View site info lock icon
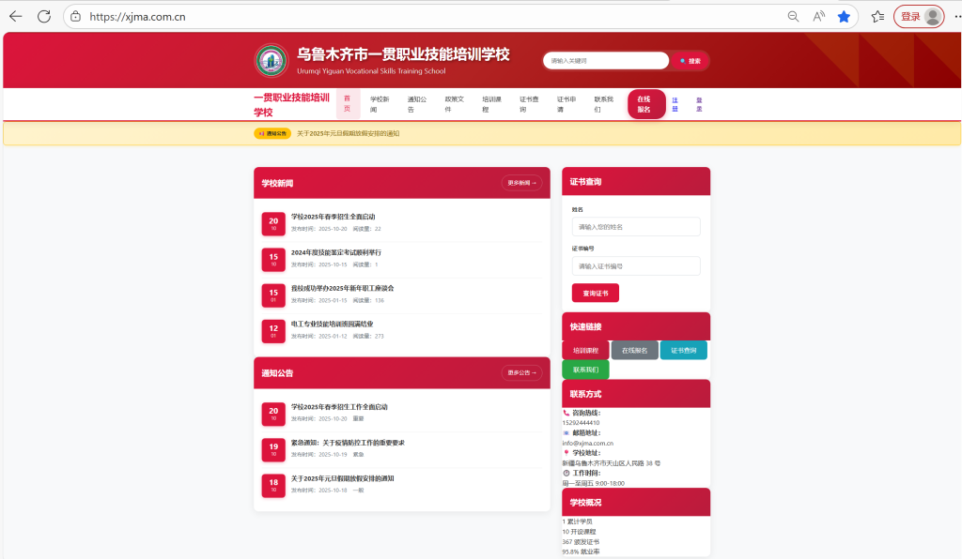The image size is (962, 559). (77, 17)
